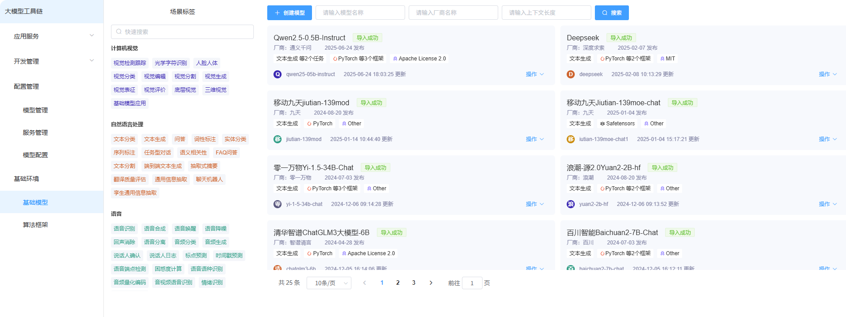
Task: Go to page 3 of results
Action: pos(414,283)
